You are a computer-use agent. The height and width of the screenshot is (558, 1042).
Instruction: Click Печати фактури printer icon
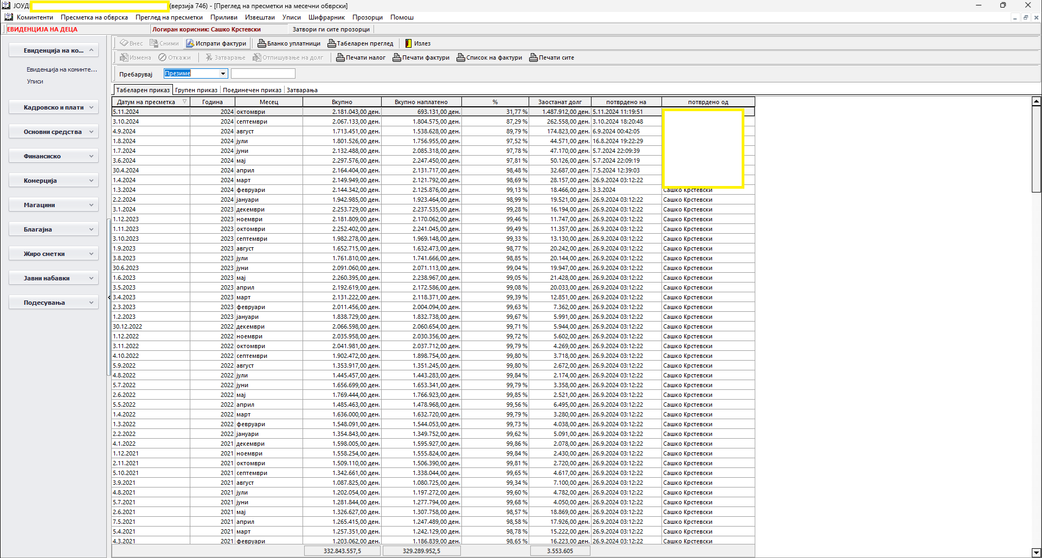pos(397,57)
